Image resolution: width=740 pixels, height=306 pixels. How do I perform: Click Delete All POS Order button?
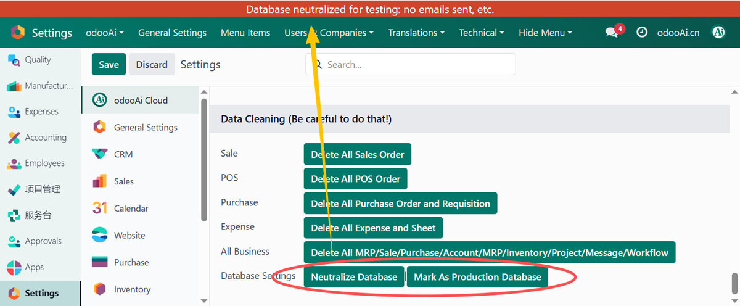[356, 179]
